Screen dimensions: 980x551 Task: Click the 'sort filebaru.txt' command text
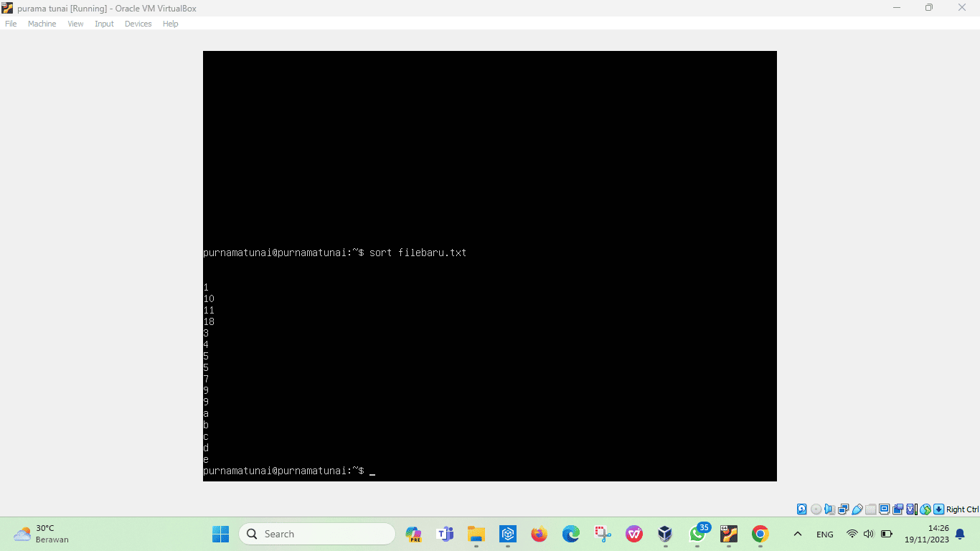pyautogui.click(x=418, y=253)
